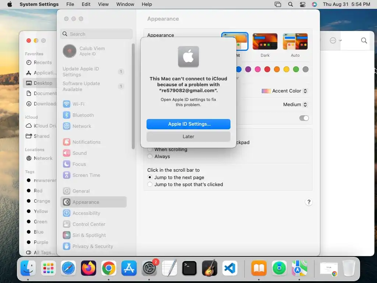Click Finder window search magnifier
The image size is (377, 283).
point(364,41)
